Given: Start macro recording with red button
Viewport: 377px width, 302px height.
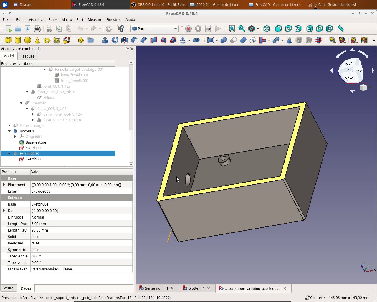Looking at the screenshot, I should pyautogui.click(x=188, y=29).
